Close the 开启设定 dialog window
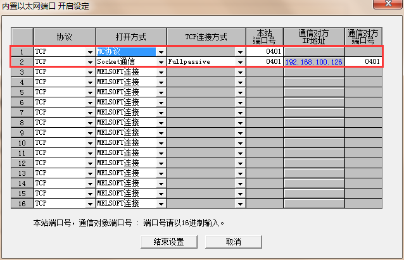Viewport: 404px width, 260px height. pos(388,4)
